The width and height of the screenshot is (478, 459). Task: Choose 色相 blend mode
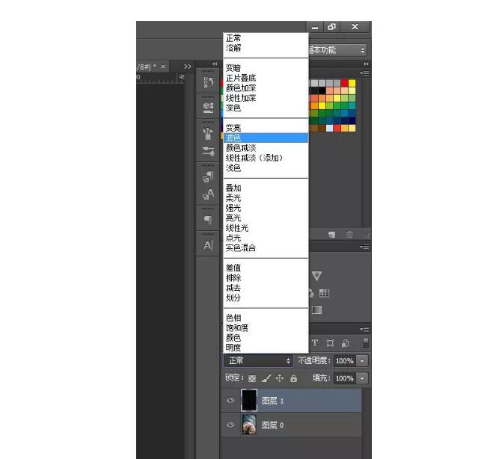(x=233, y=318)
